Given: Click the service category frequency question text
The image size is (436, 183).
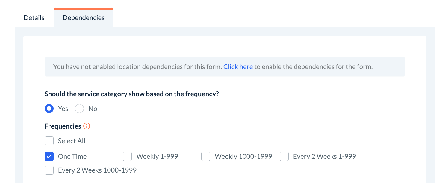Looking at the screenshot, I should [x=131, y=94].
